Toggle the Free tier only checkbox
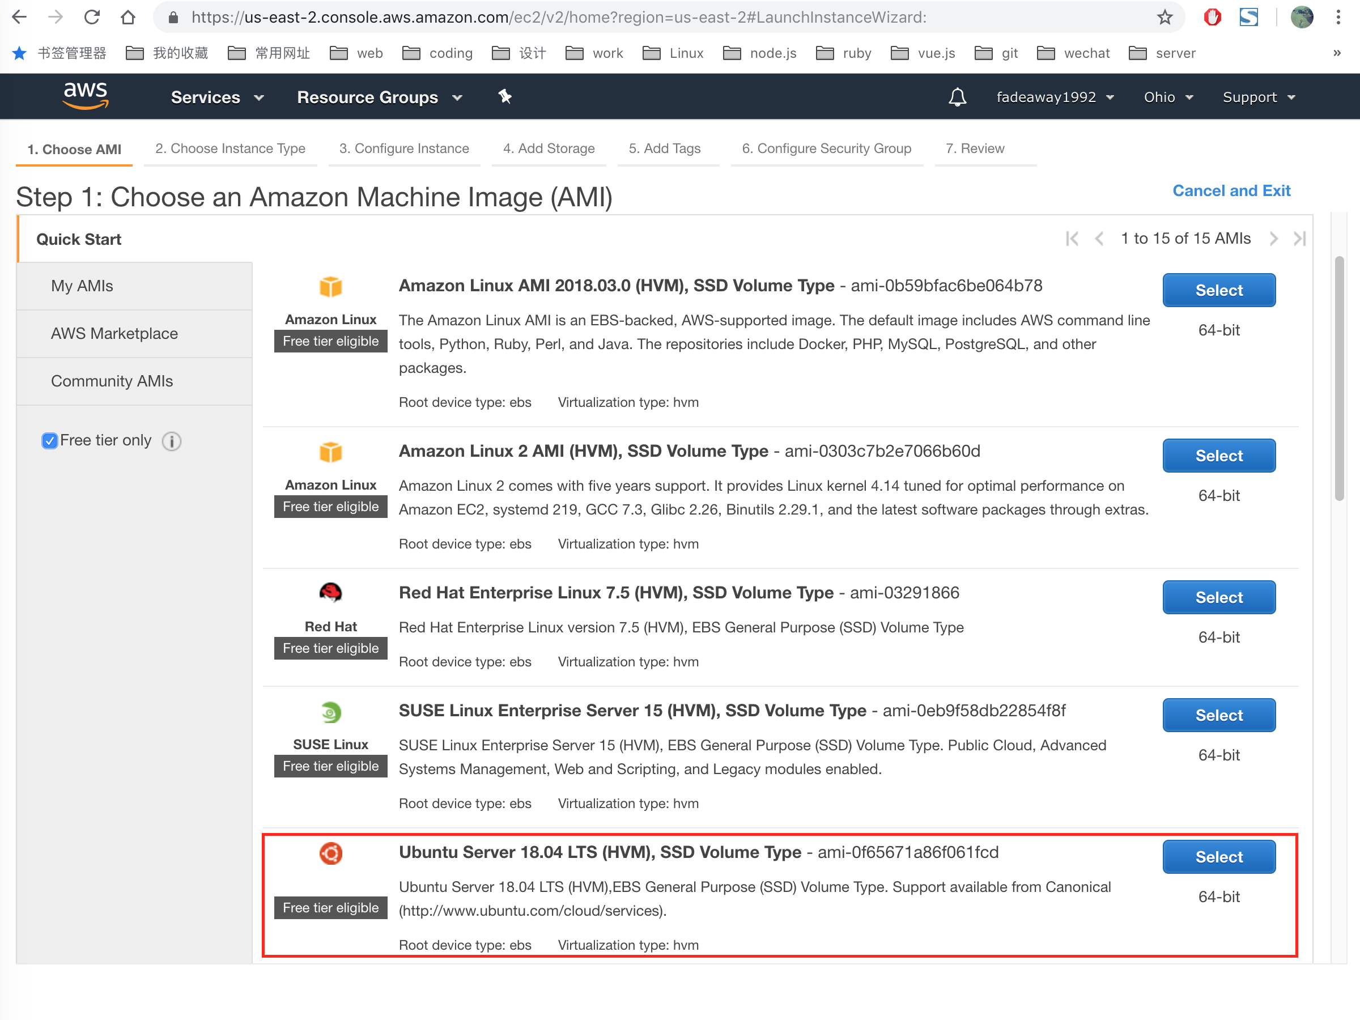 50,441
